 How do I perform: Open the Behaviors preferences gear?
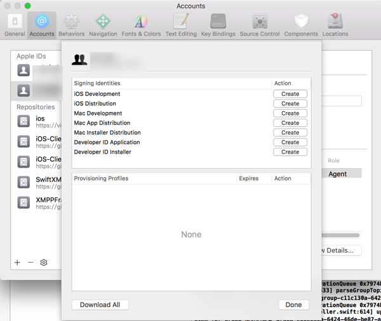pos(71,25)
